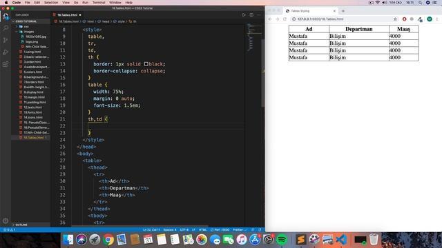Collapse the CSS3 TUTORIAL root section
The width and height of the screenshot is (442, 248).
(x=26, y=21)
